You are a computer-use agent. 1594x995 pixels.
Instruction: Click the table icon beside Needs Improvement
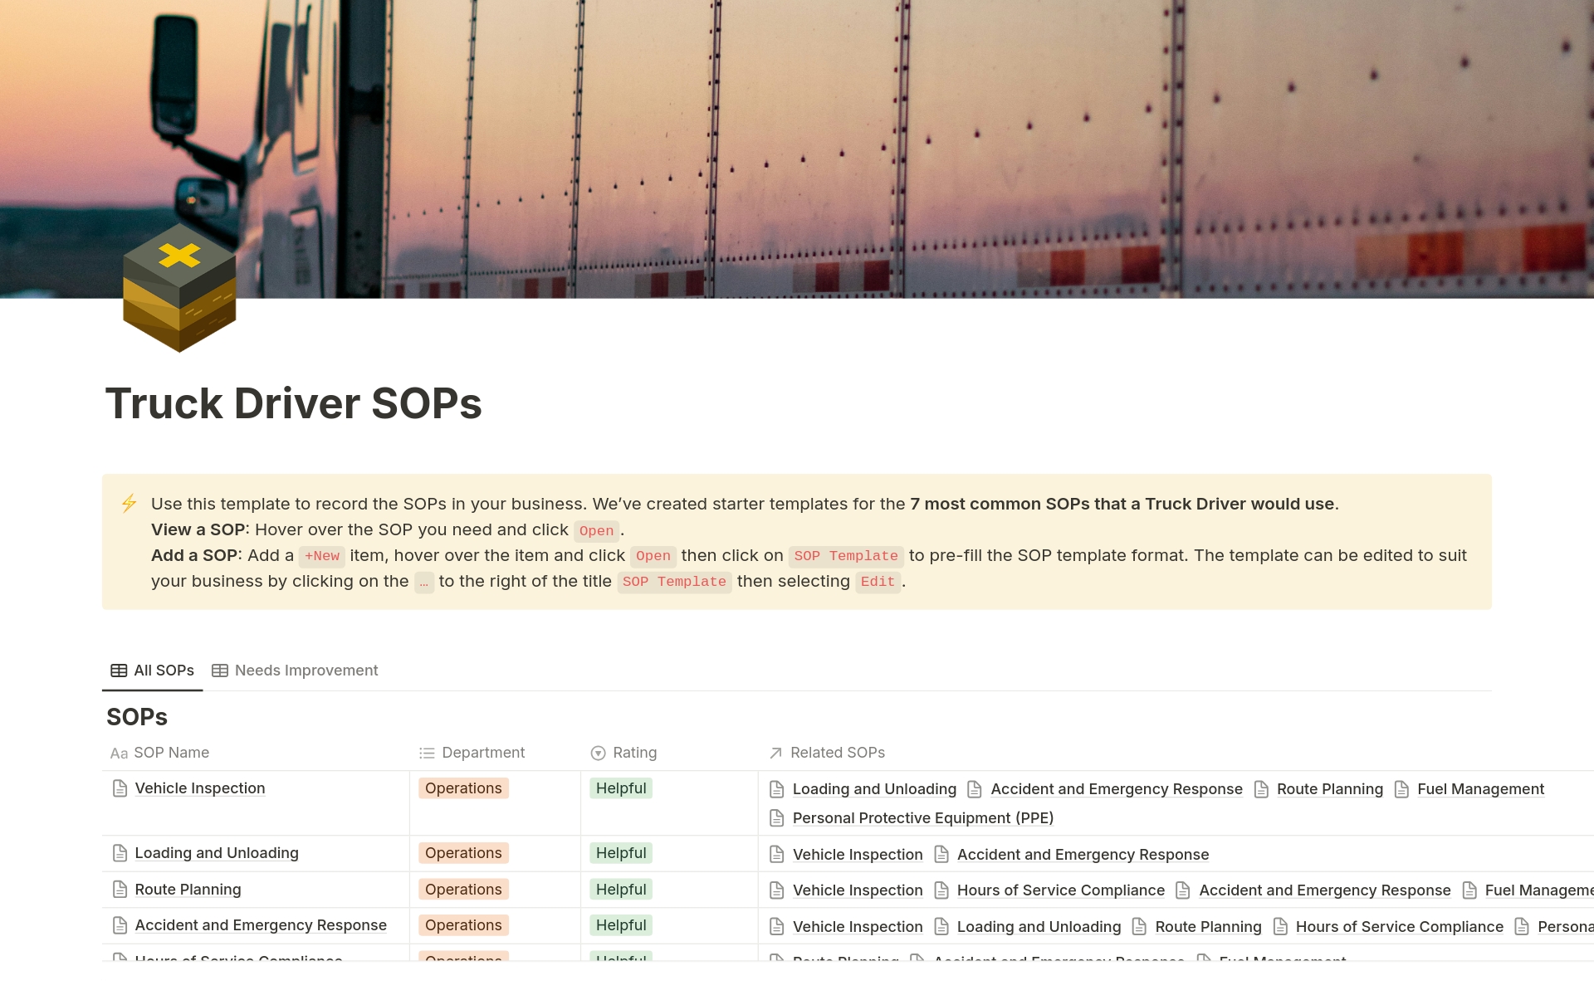pyautogui.click(x=220, y=670)
